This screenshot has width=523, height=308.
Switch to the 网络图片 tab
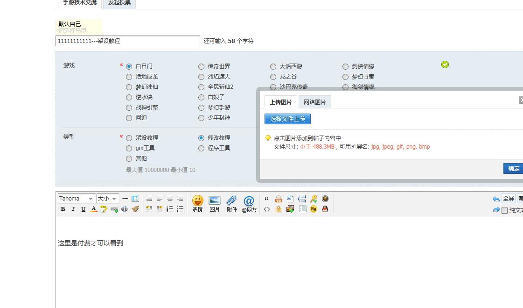315,102
